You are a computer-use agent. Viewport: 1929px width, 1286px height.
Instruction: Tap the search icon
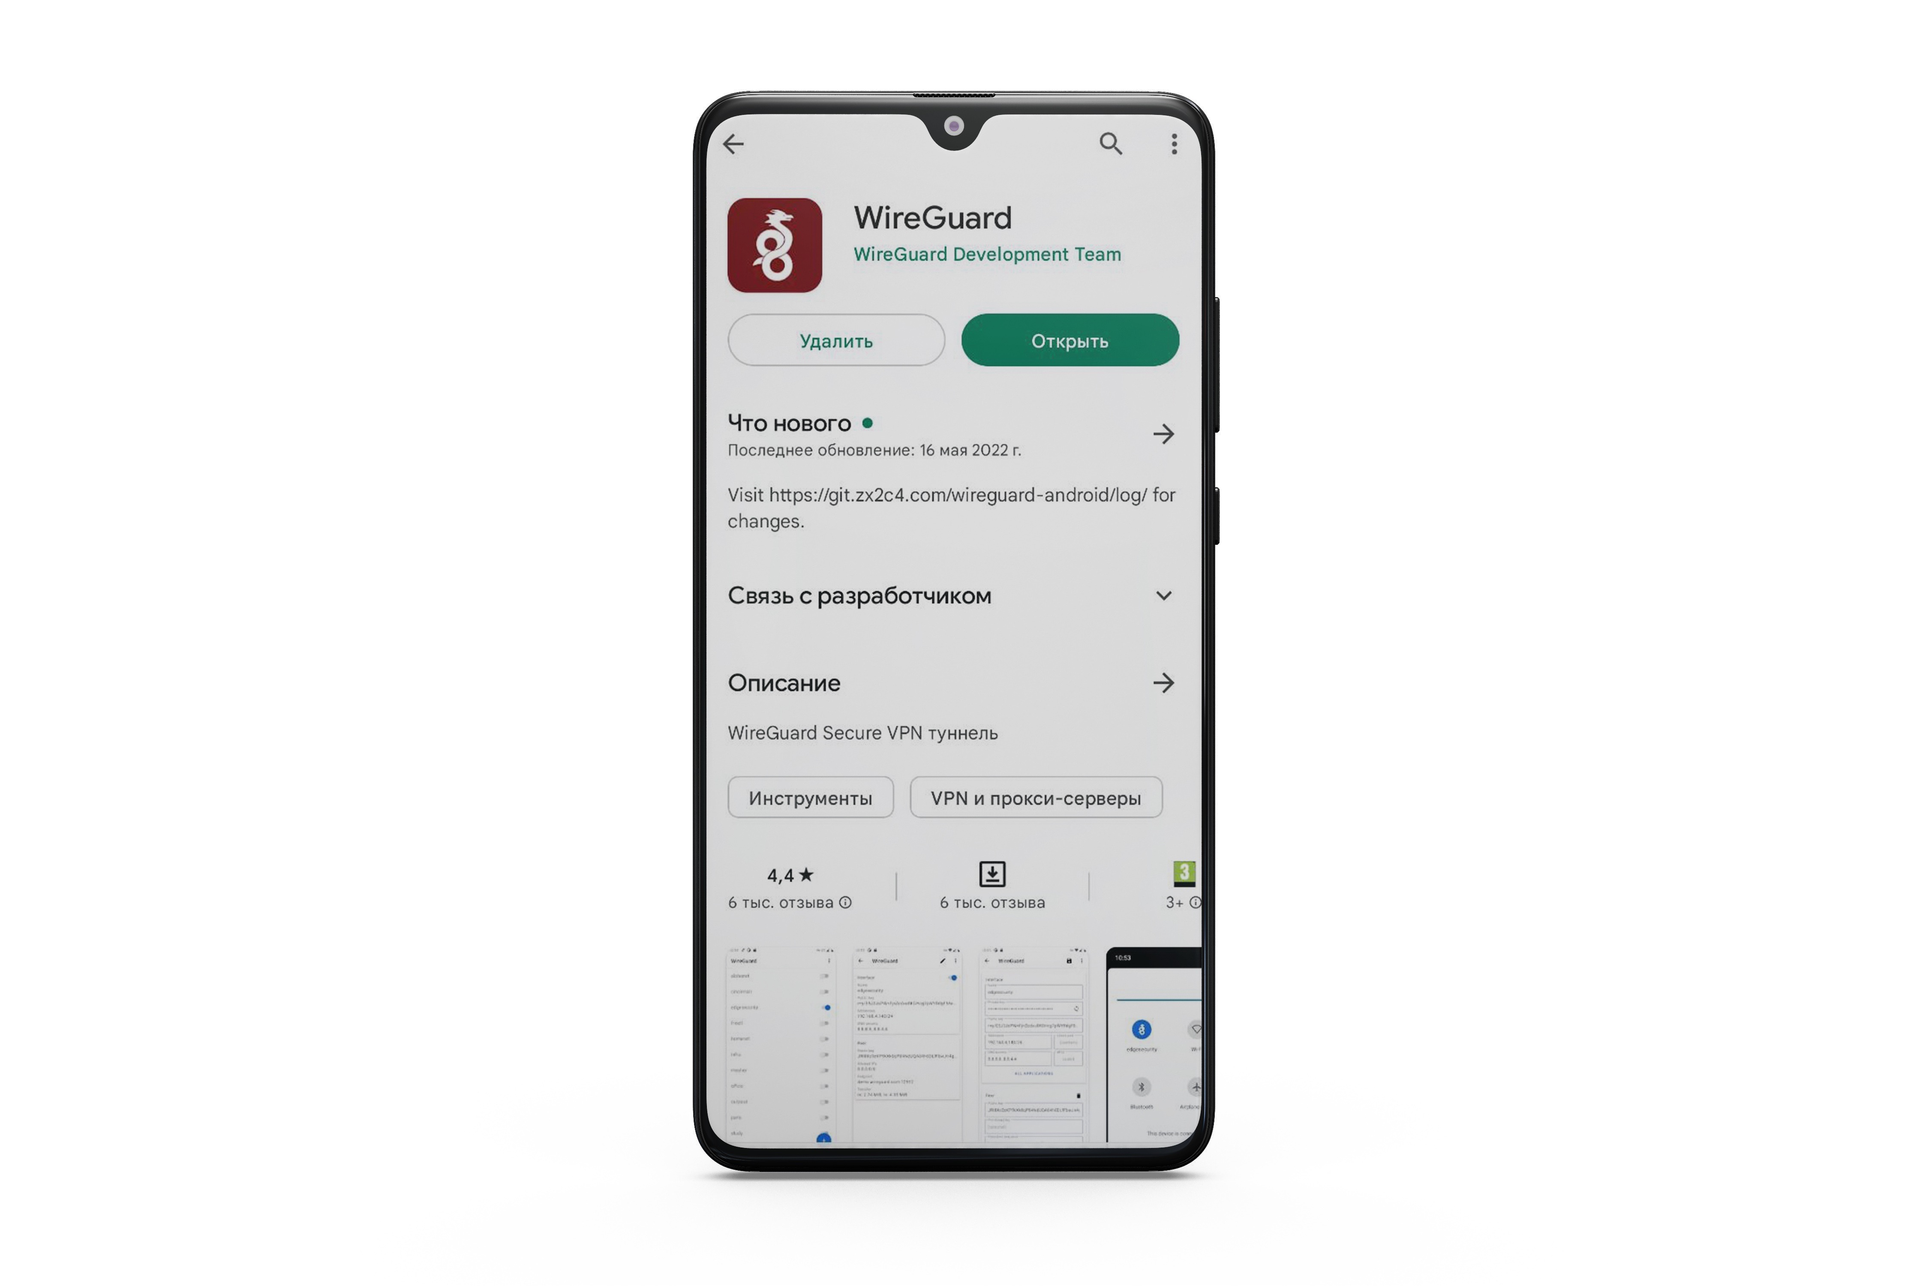tap(1112, 142)
